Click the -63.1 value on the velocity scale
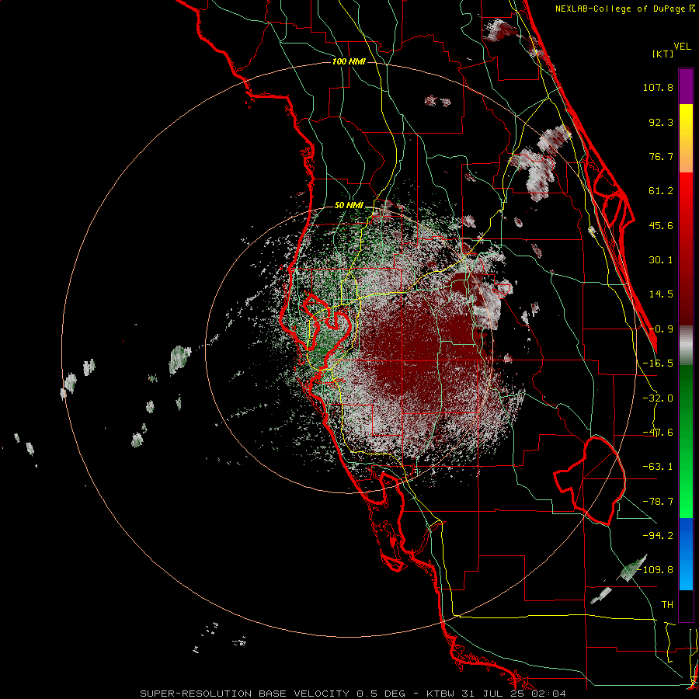 [x=658, y=467]
